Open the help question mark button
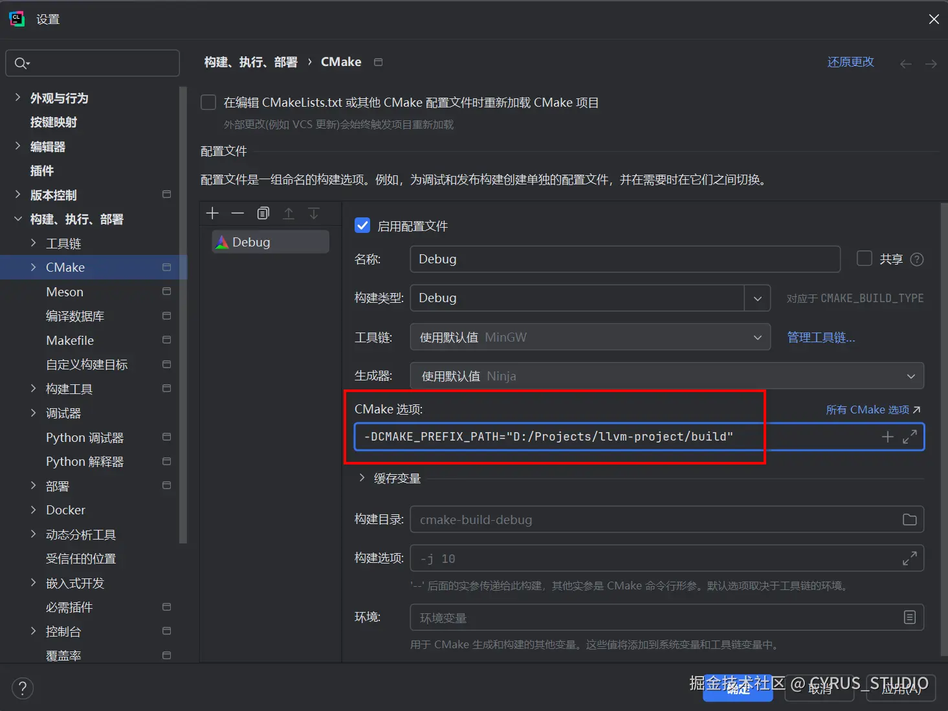Image resolution: width=948 pixels, height=711 pixels. pos(23,688)
